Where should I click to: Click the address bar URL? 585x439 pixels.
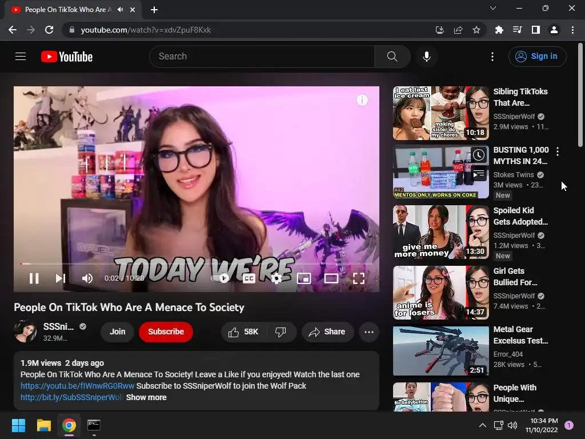(146, 30)
